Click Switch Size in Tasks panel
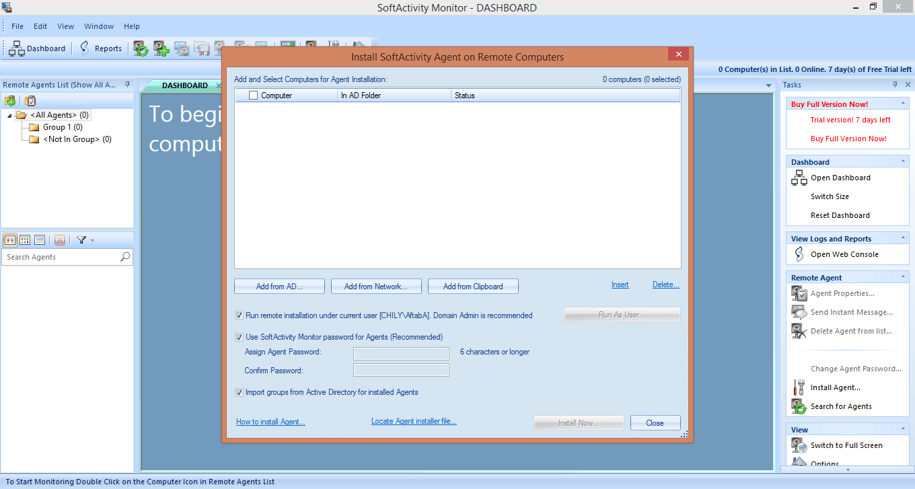The width and height of the screenshot is (915, 489). [x=830, y=196]
